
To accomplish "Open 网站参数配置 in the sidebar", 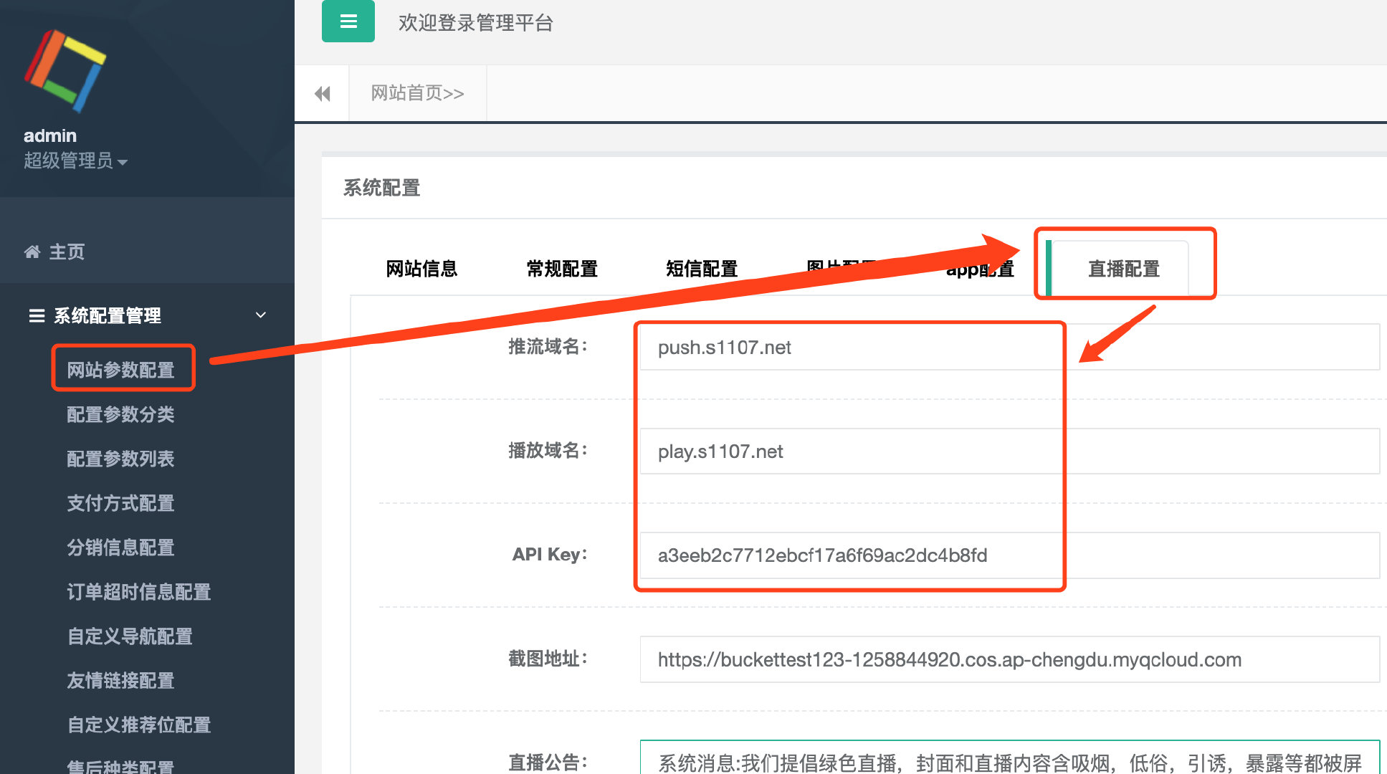I will [120, 370].
